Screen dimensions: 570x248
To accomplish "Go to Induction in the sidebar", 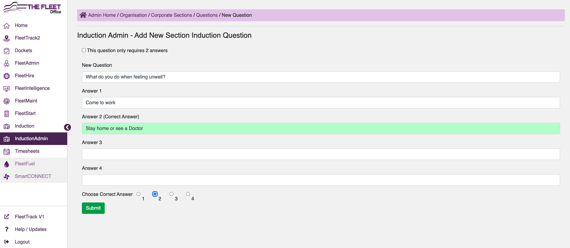I will pyautogui.click(x=34, y=126).
